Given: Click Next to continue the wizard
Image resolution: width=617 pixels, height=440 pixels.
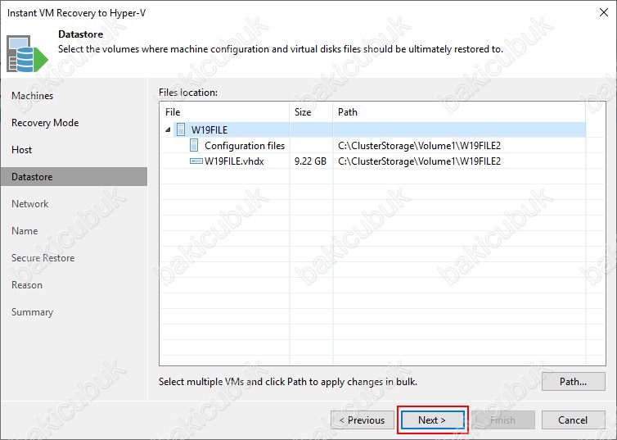Looking at the screenshot, I should pyautogui.click(x=432, y=420).
